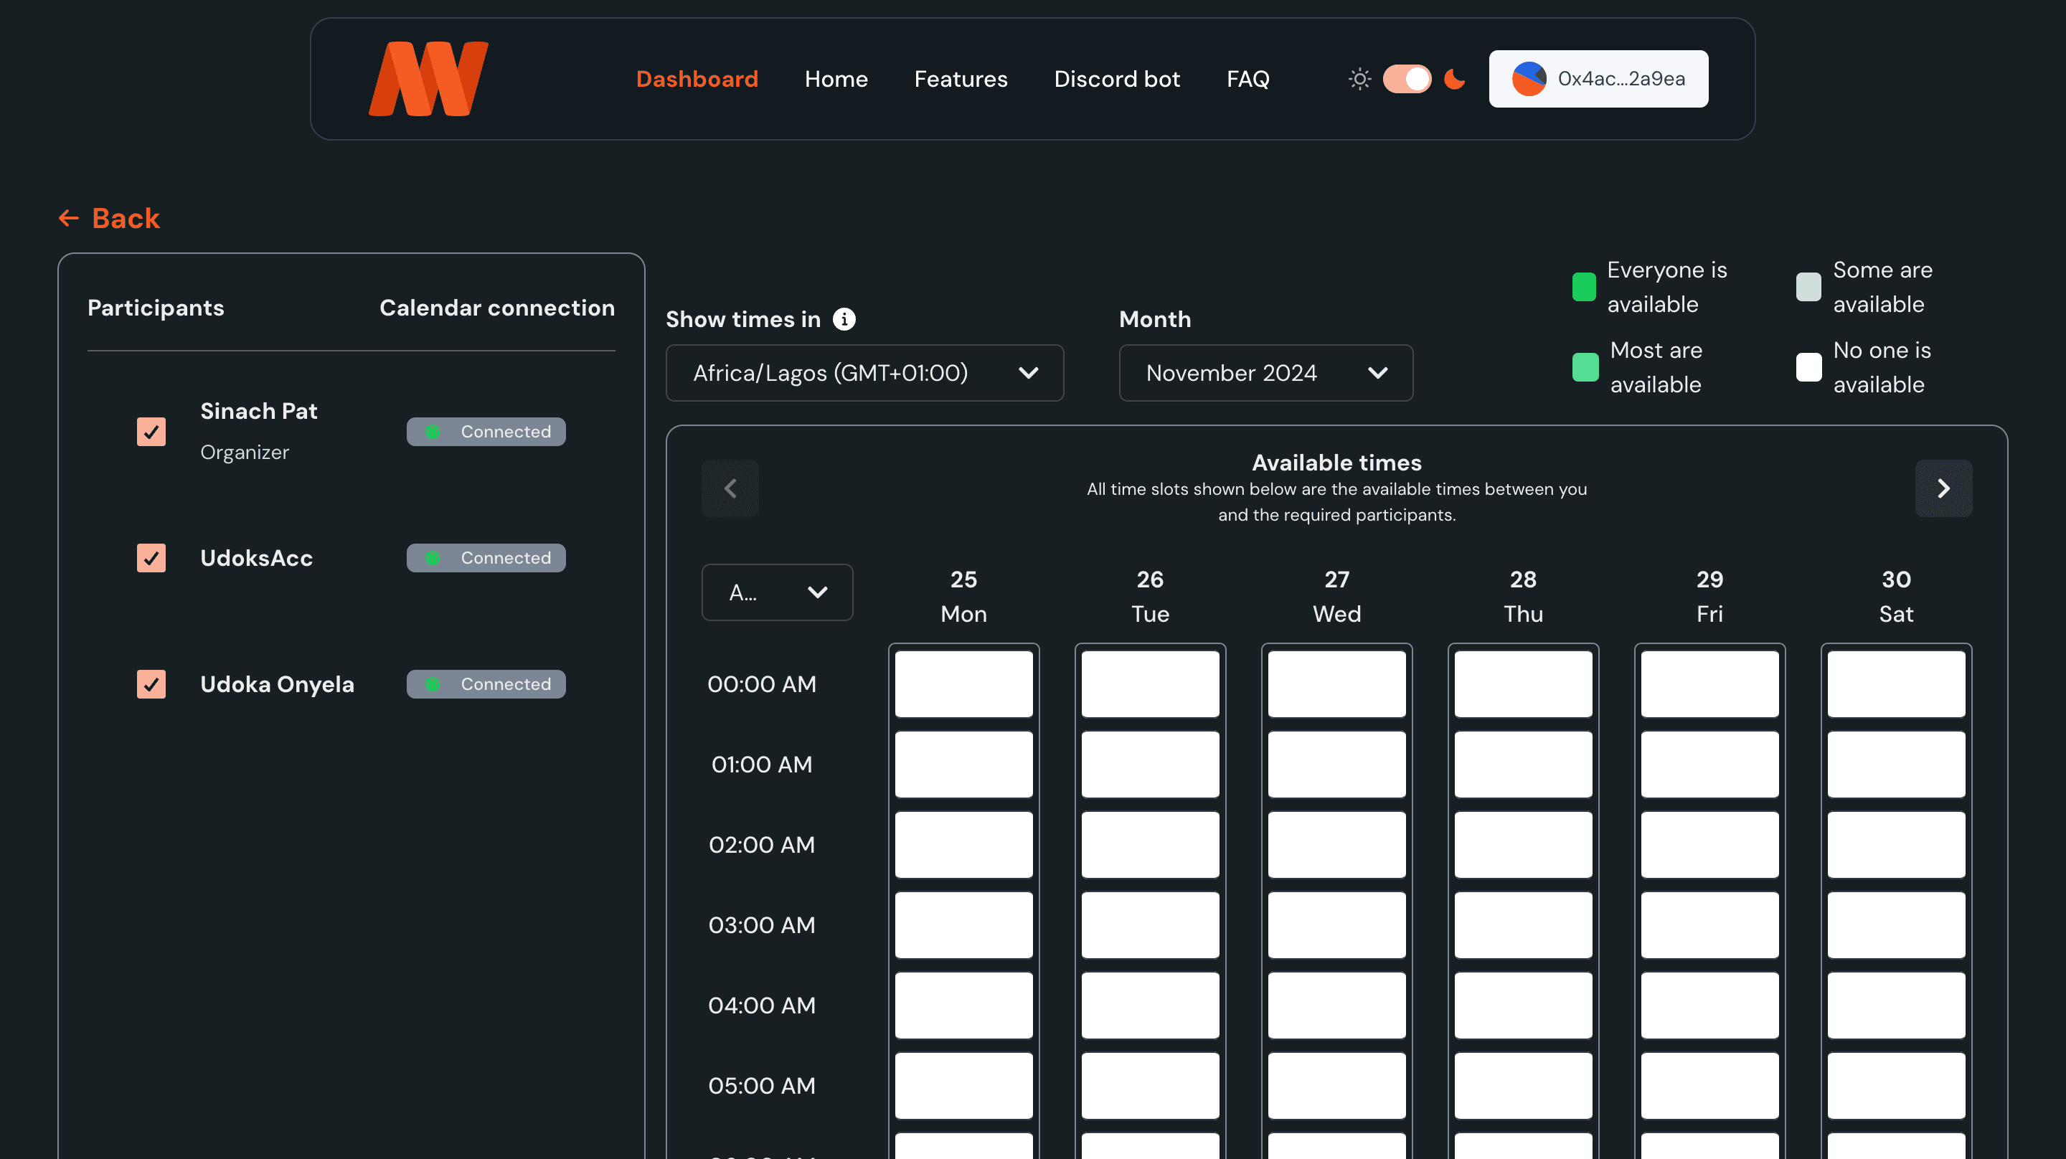Click the 'Some are available' gray swatch
The width and height of the screenshot is (2066, 1159).
1808,287
